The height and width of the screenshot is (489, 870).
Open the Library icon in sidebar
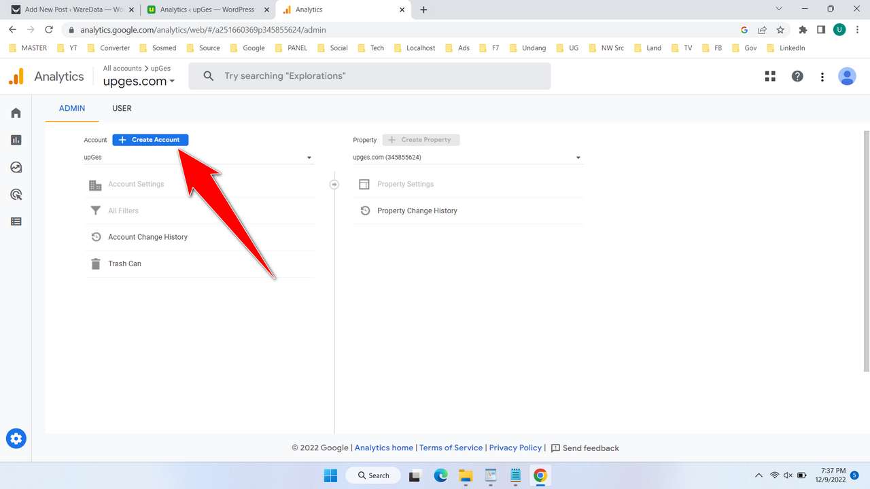(16, 221)
